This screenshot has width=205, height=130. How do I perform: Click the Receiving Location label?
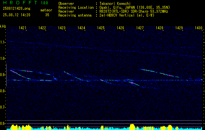[x=76, y=7]
